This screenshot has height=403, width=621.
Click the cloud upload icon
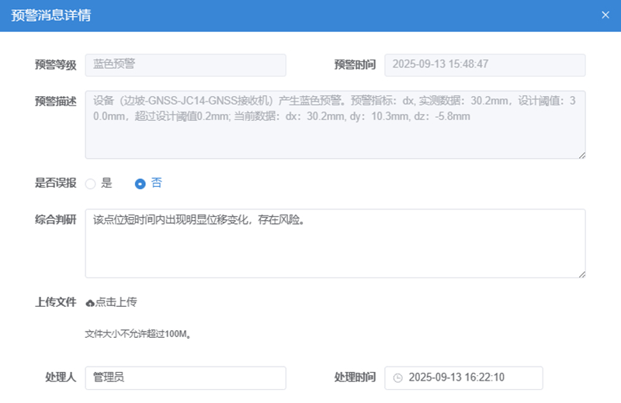pos(90,302)
